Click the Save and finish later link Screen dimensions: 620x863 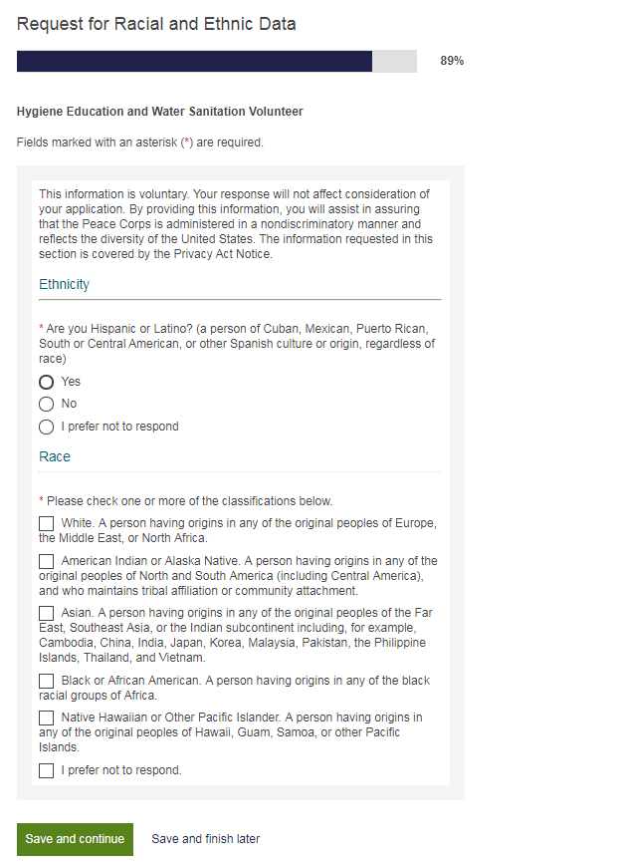pos(205,839)
